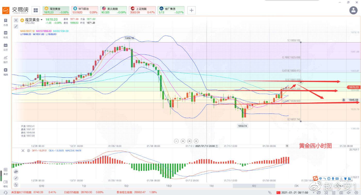Screen dimensions: 361x195
Task: Click the 0.5 Fibonacci level handle circle
Action: [301, 82]
